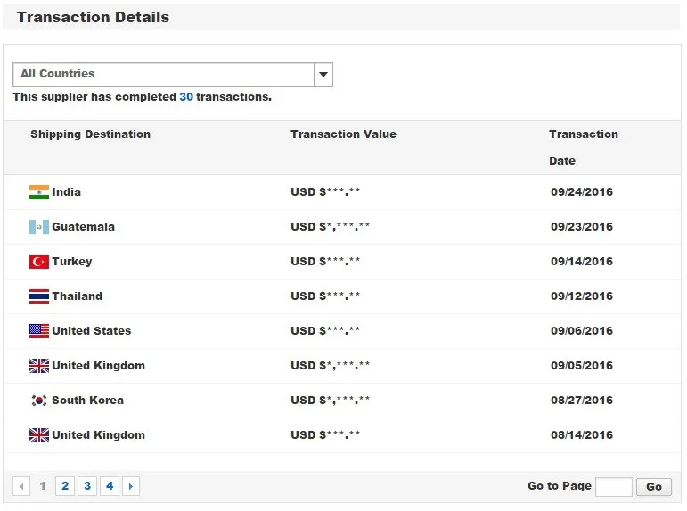Focus the Go to Page input field
Viewport: 687px width, 511px height.
(613, 487)
